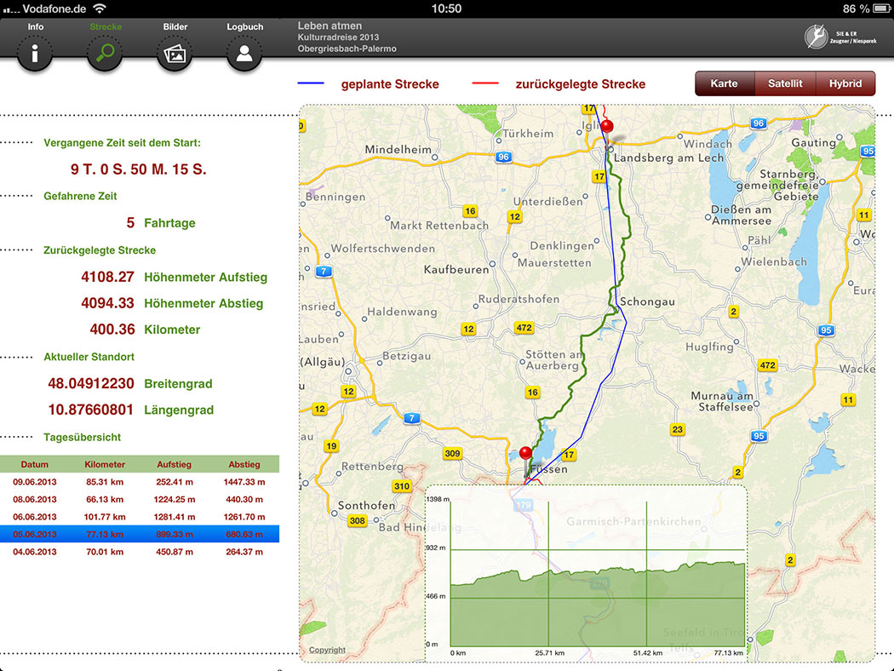Tap road shield 310 near Rettenberg
The height and width of the screenshot is (671, 894).
coord(401,485)
